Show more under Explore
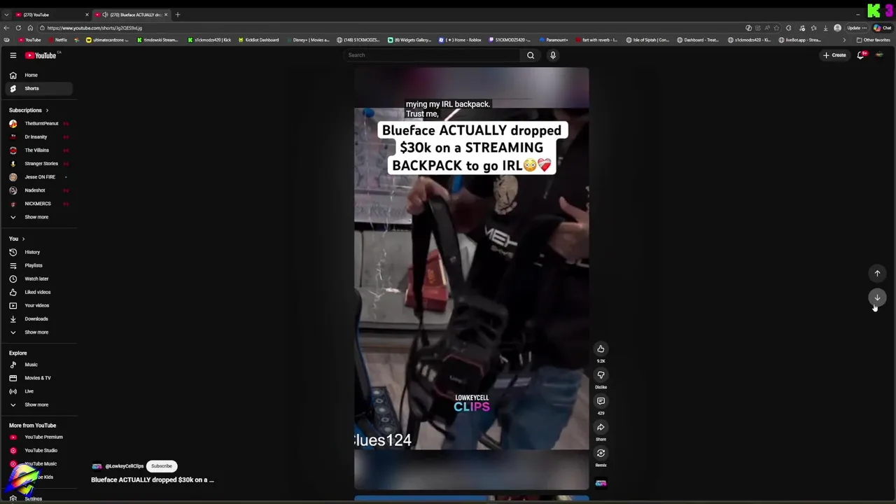Screen dimensions: 896x504 coord(40,405)
